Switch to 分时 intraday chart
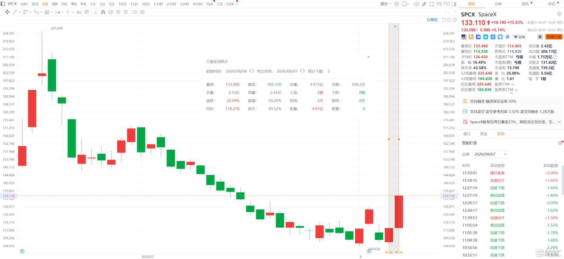 click(x=24, y=4)
